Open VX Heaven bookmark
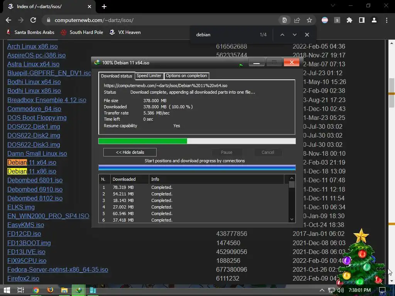 125,32
